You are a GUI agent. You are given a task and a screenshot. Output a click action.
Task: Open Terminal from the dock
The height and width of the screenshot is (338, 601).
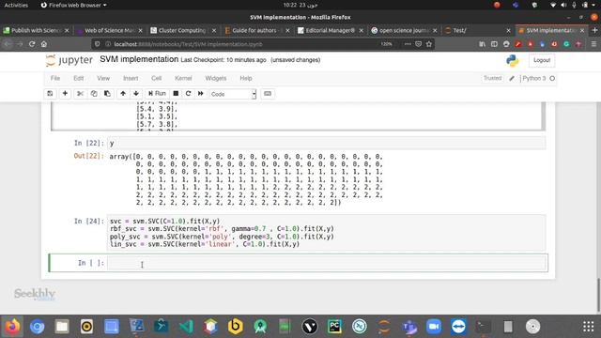(483, 327)
